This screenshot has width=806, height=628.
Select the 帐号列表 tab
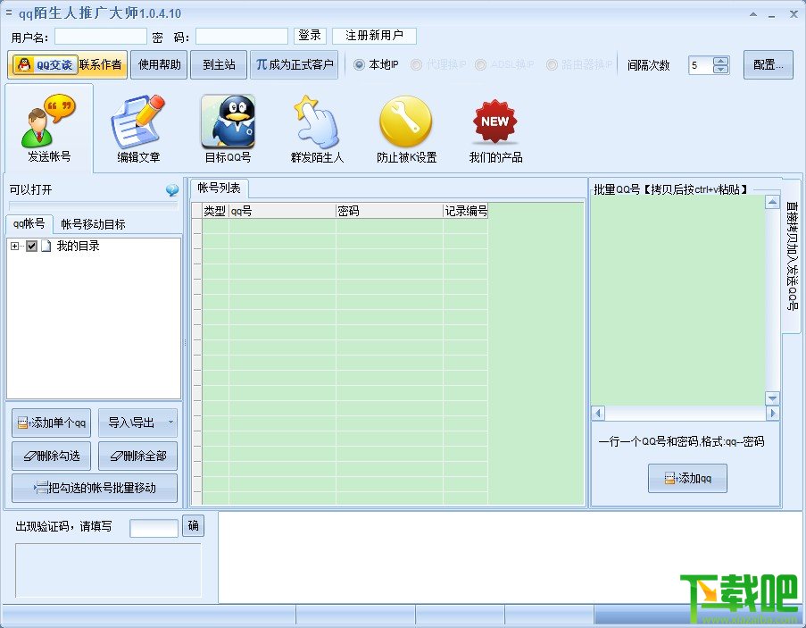coord(220,188)
